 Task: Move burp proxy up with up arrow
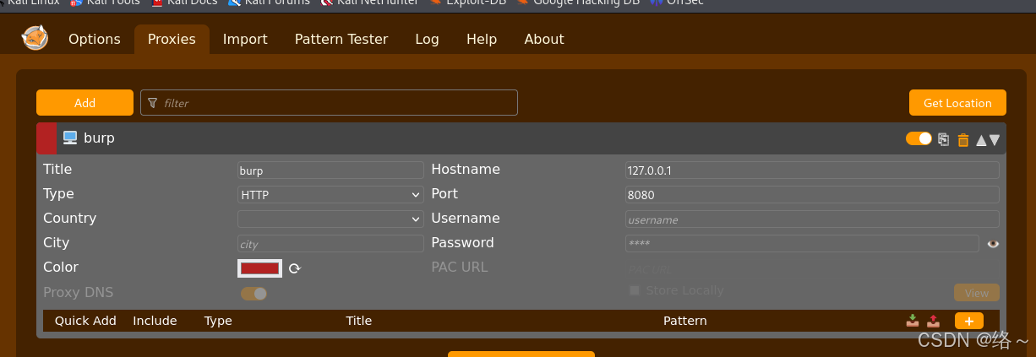pos(981,140)
